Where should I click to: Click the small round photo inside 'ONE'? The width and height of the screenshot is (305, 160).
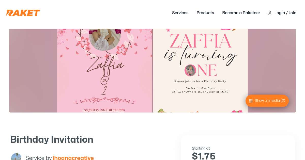pyautogui.click(x=190, y=70)
